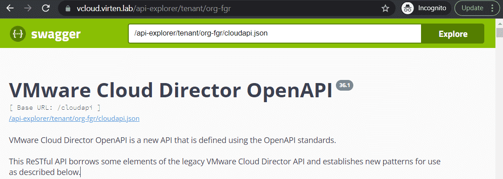Open Chrome's three-dot menu
503x179 pixels.
click(x=493, y=8)
